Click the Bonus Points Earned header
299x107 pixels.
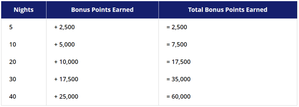(x=102, y=10)
